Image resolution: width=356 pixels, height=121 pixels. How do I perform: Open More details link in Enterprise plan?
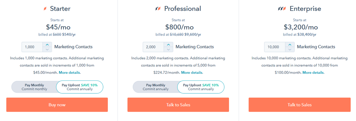pos(313,73)
